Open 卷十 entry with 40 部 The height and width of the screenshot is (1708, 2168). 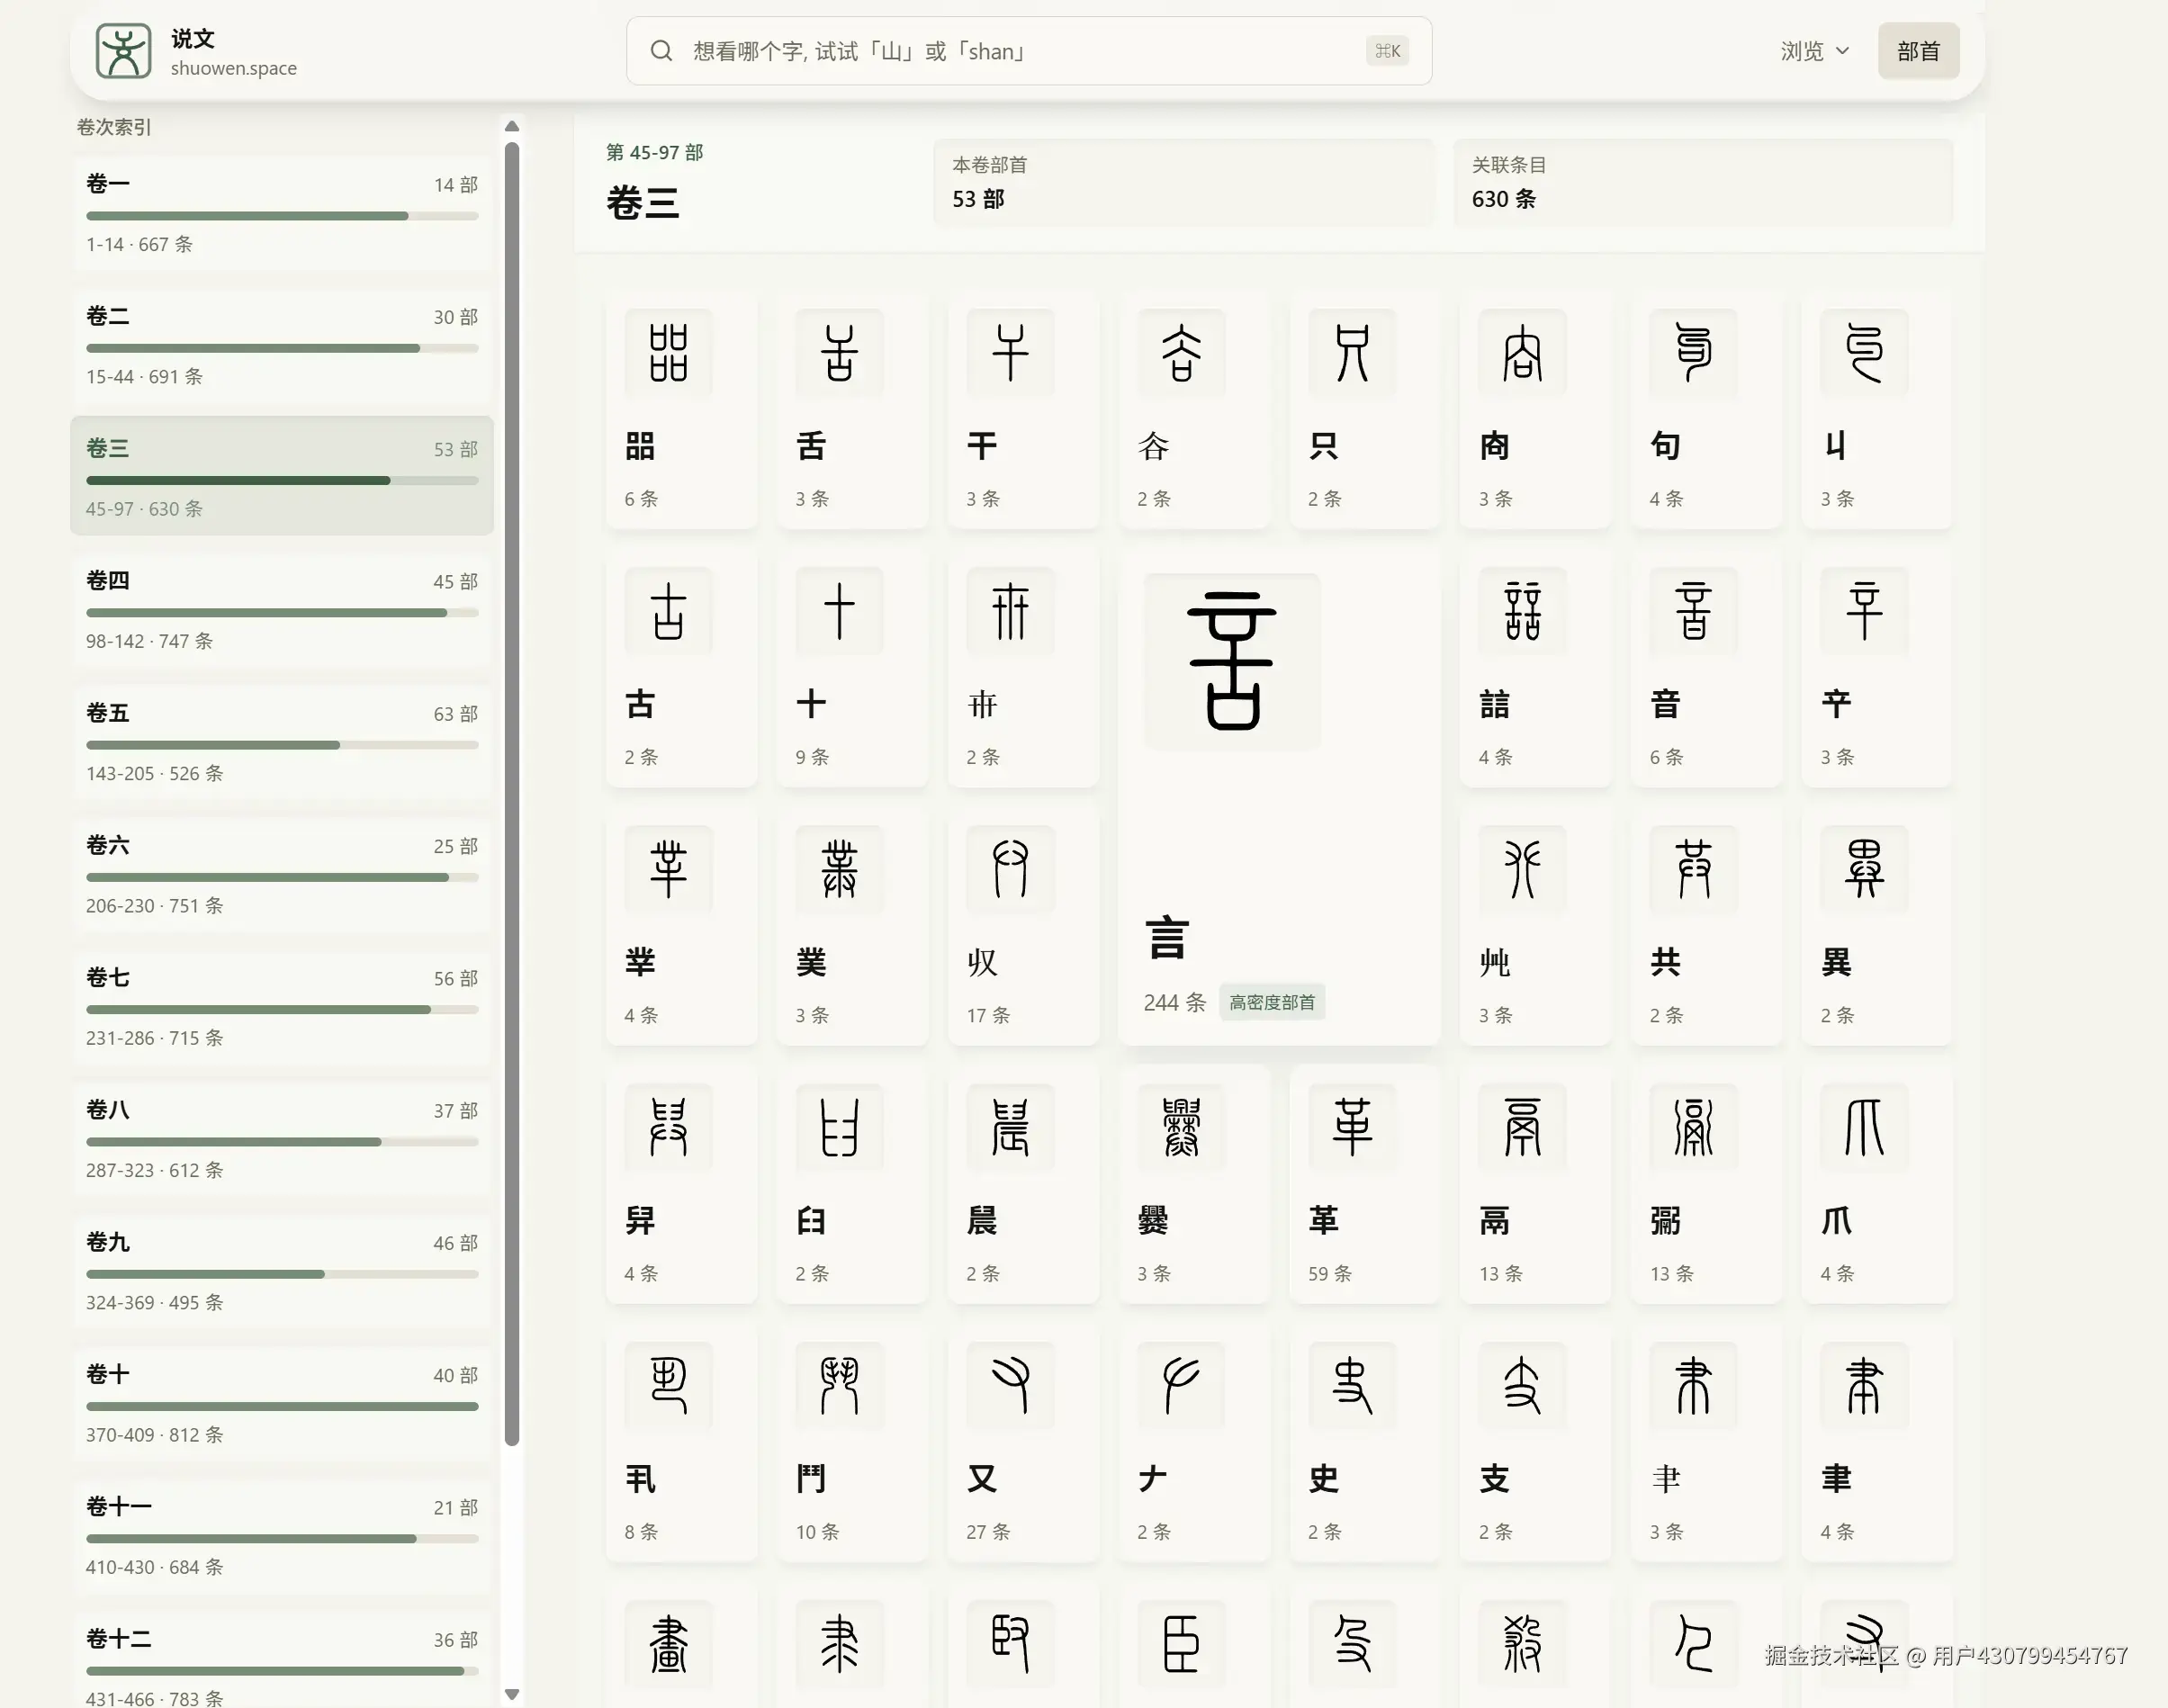282,1403
